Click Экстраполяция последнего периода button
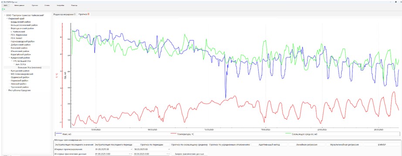The image size is (402, 156). coord(113,145)
